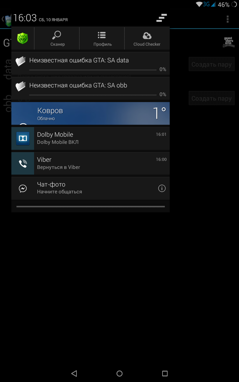Open the overflow menu with three dots
The width and height of the screenshot is (239, 382).
228,19
